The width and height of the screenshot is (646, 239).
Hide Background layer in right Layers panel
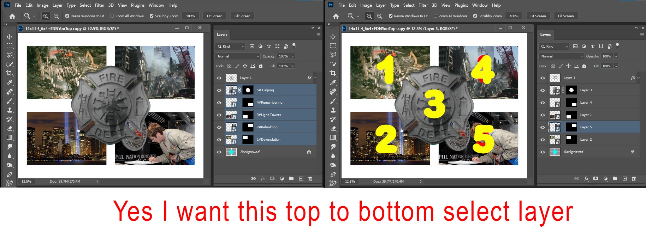point(543,152)
